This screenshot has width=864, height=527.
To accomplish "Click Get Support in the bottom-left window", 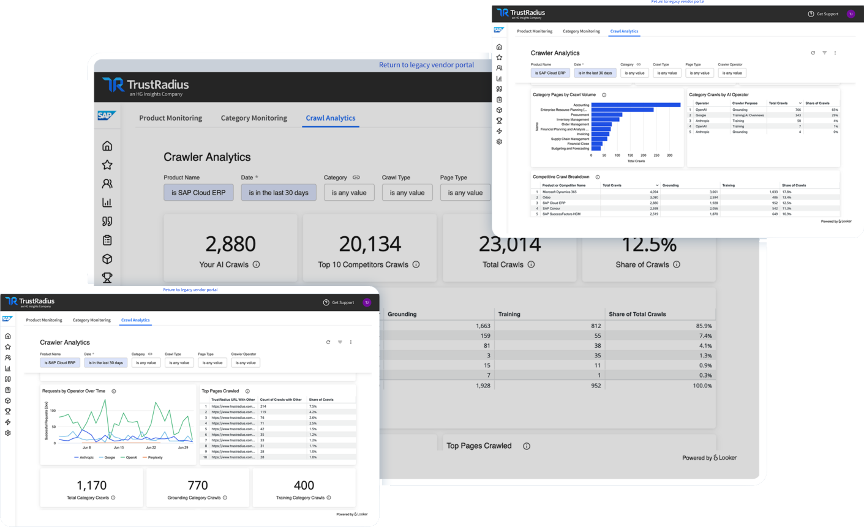I will [339, 302].
